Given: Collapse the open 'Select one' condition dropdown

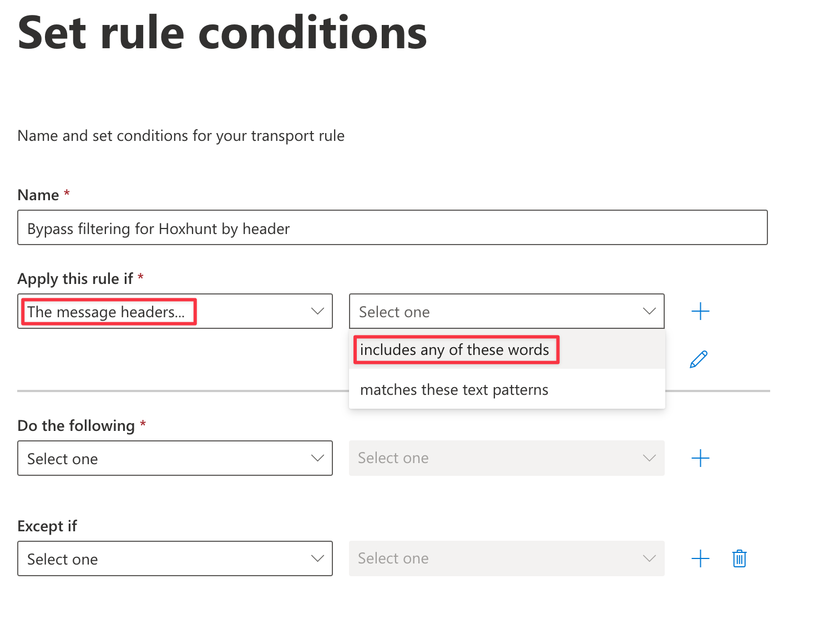Looking at the screenshot, I should (x=507, y=311).
